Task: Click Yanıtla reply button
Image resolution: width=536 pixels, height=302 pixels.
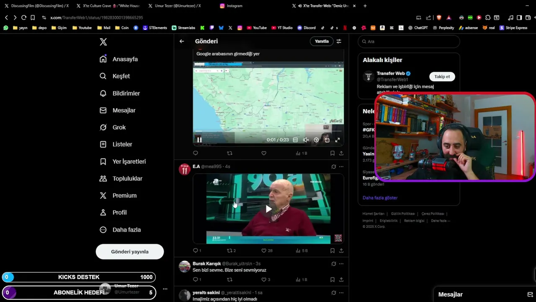Action: [x=322, y=41]
